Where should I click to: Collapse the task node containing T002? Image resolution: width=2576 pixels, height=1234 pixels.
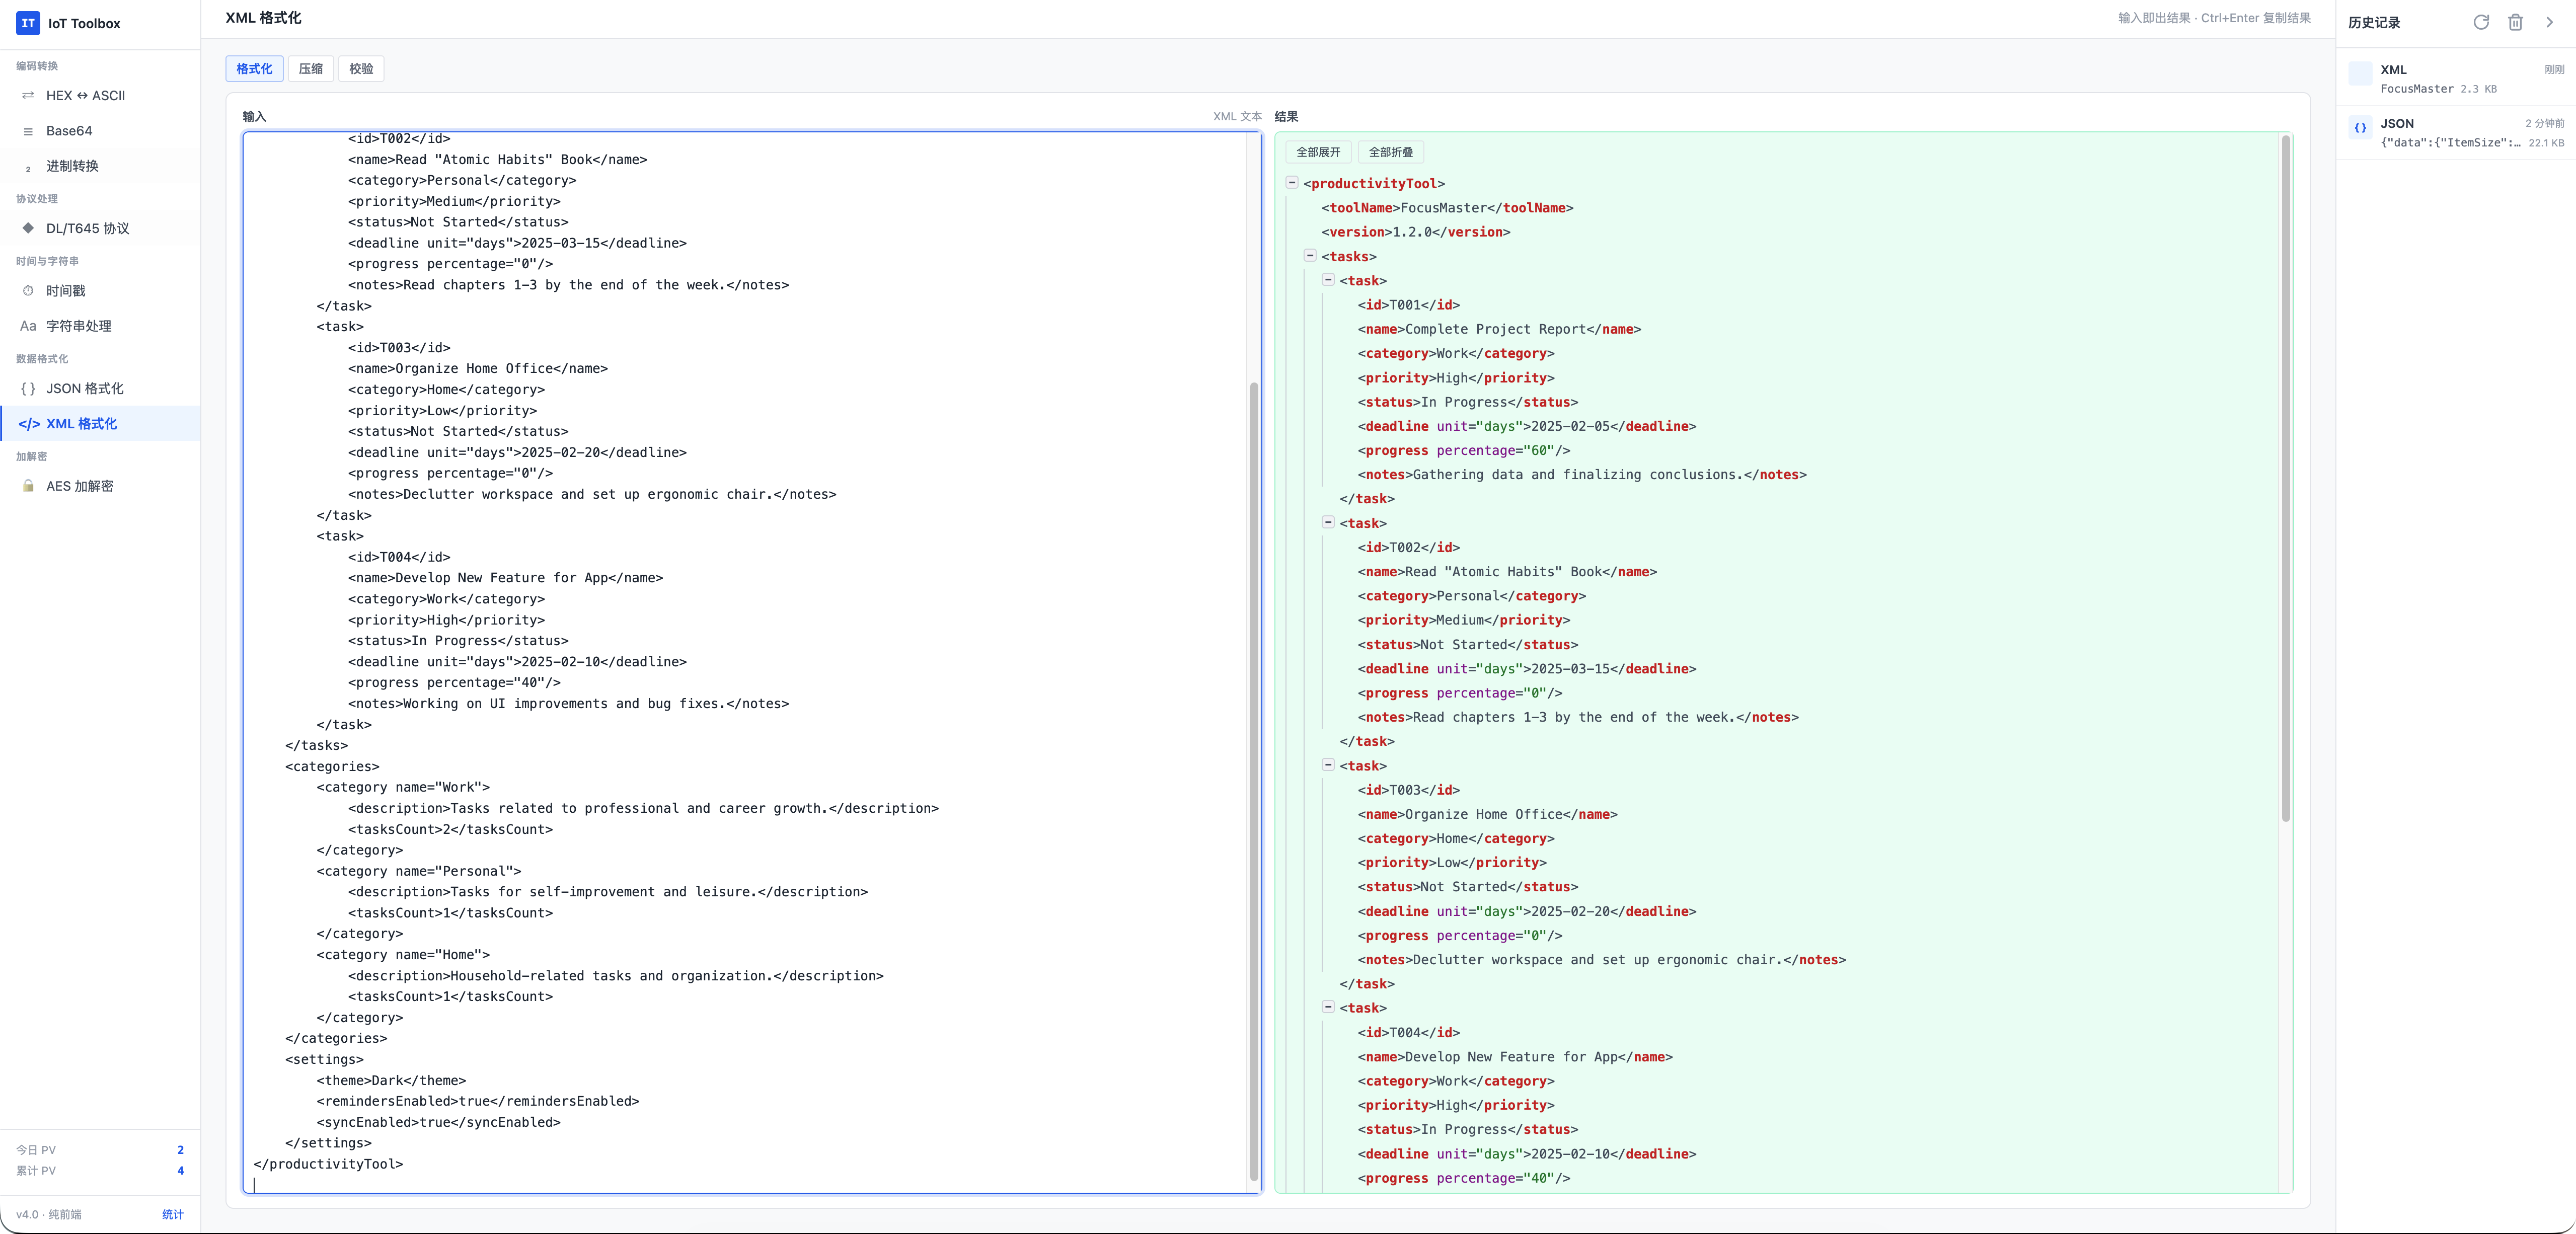1328,523
